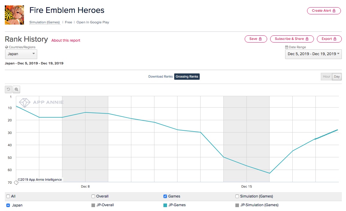This screenshot has height=211, width=346.
Task: Enable the Simulation (Games) checkbox
Action: [x=237, y=196]
